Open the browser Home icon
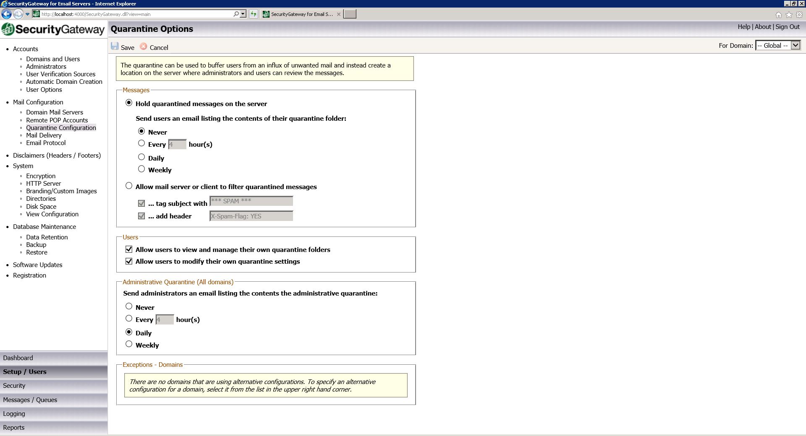 (779, 15)
